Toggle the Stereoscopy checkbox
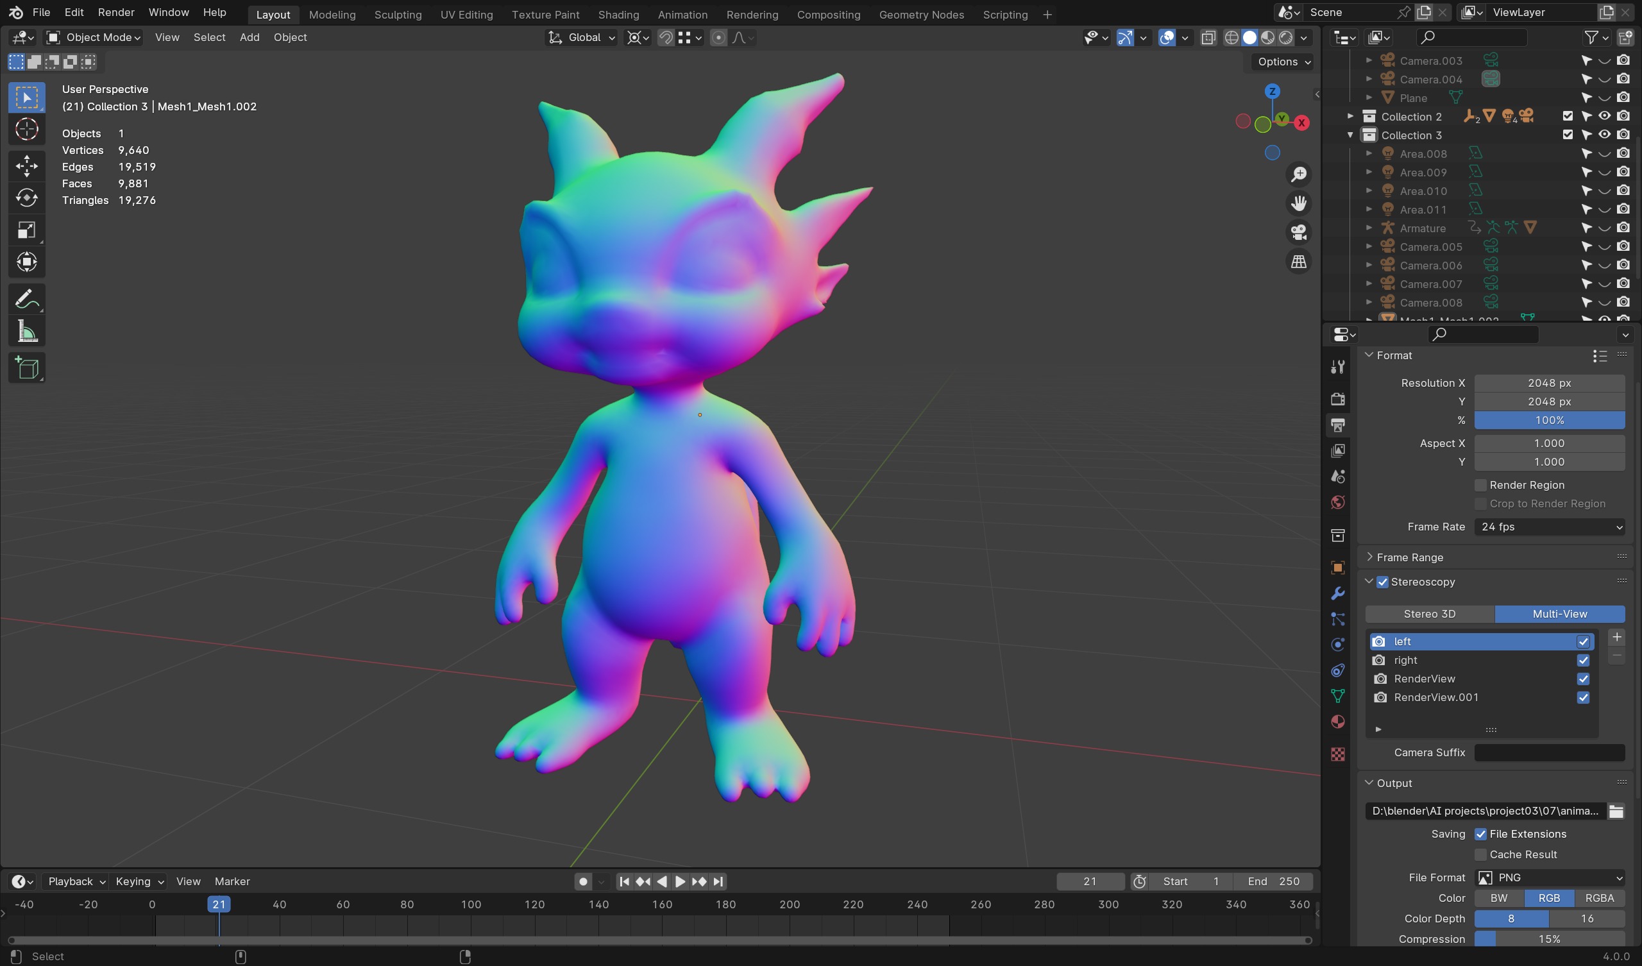 [x=1383, y=582]
